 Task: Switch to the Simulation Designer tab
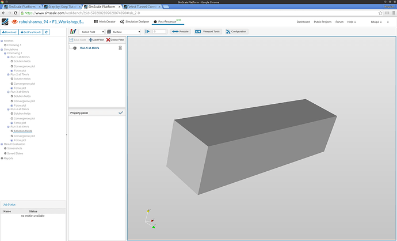tap(134, 21)
